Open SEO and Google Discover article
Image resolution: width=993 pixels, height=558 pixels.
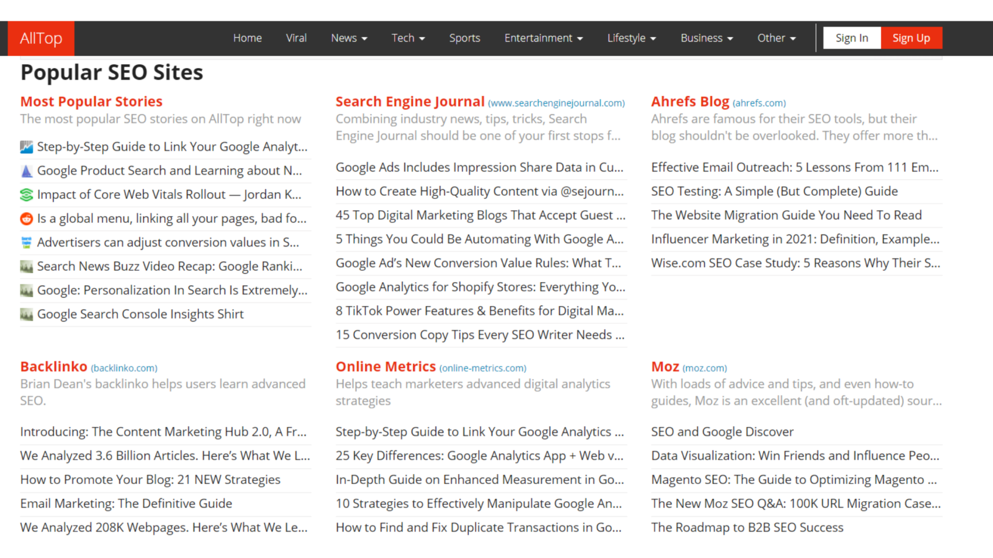click(x=722, y=432)
